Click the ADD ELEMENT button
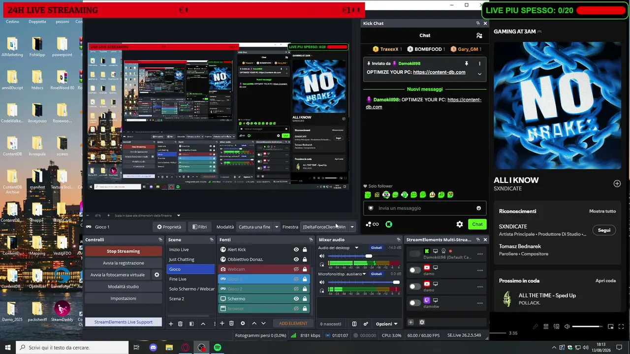Screen dimensions: 630x354 [x=293, y=324]
